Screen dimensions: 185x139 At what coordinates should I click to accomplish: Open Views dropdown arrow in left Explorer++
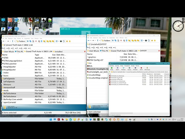tap(59, 41)
